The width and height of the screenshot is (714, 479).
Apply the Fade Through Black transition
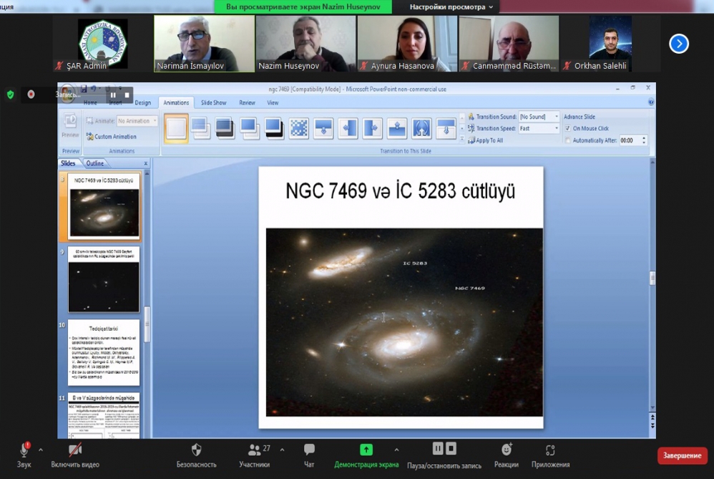click(225, 128)
